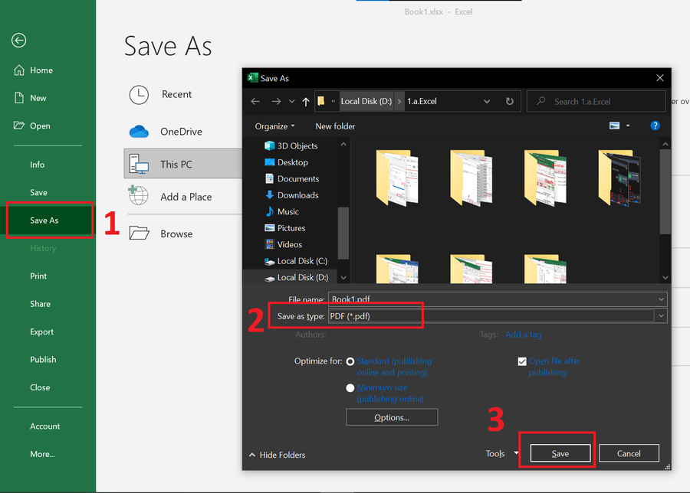Open the Browse folder icon
Image resolution: width=690 pixels, height=493 pixels.
click(139, 233)
